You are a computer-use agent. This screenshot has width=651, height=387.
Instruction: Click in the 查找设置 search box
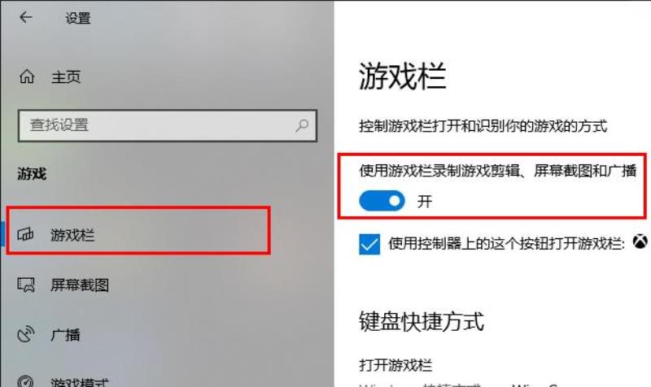point(168,125)
